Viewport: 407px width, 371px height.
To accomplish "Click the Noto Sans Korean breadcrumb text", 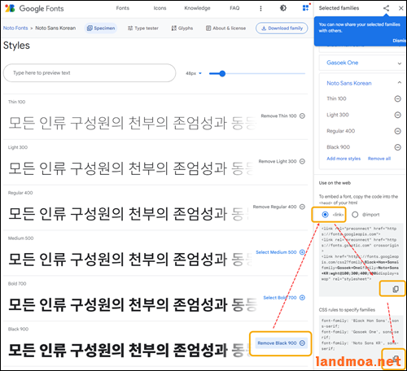I will (x=55, y=28).
